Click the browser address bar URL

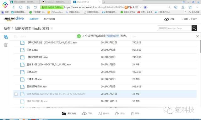tap(94, 7)
